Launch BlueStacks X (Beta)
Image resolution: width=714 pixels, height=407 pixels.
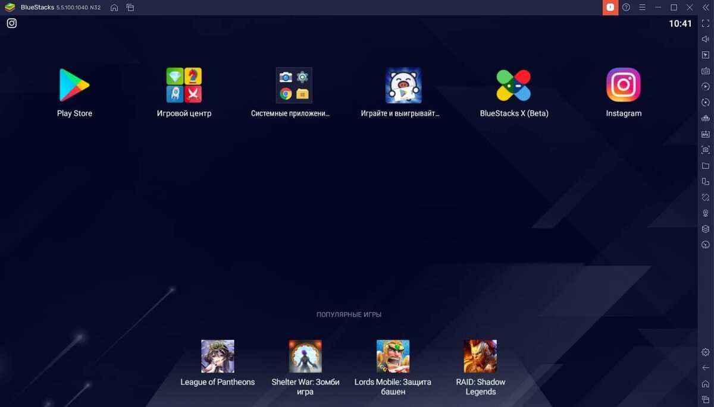[513, 85]
